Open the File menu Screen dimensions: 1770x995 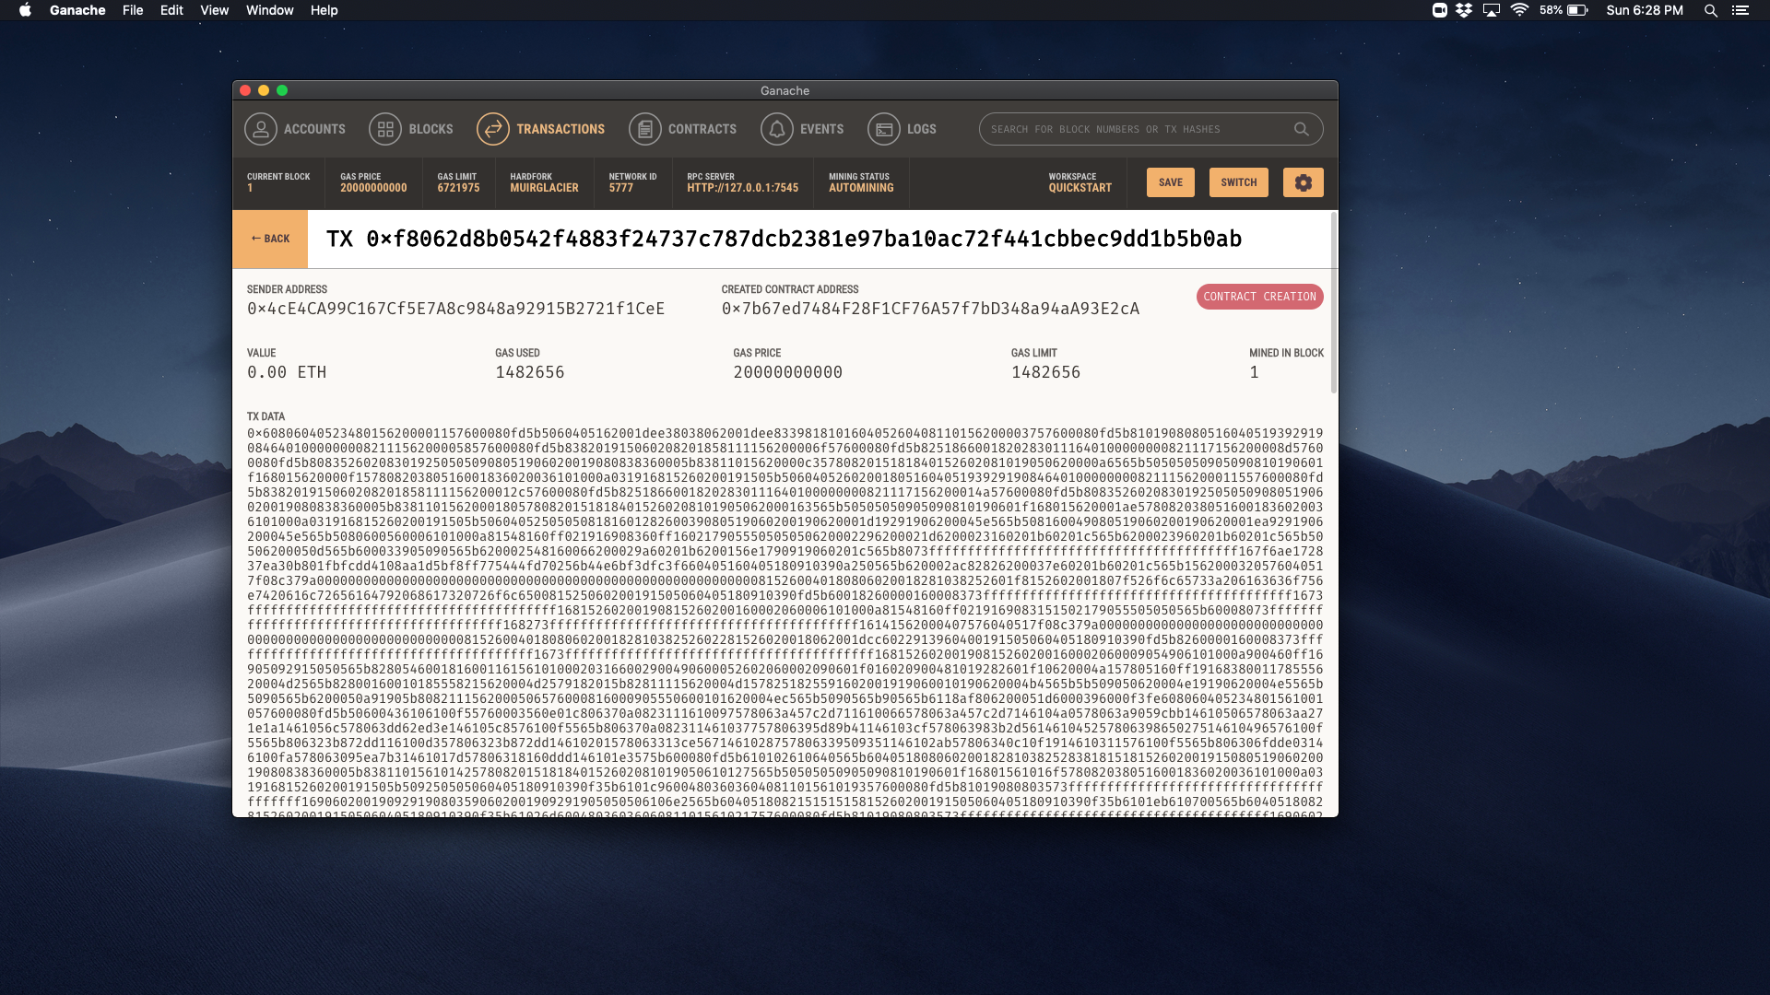(x=133, y=10)
